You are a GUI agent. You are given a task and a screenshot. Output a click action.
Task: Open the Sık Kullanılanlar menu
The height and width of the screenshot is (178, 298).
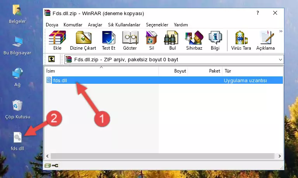(124, 25)
